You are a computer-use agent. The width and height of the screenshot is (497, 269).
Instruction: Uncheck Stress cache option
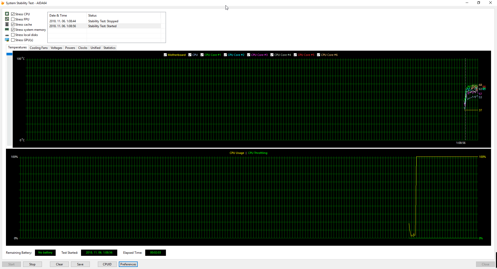[13, 25]
